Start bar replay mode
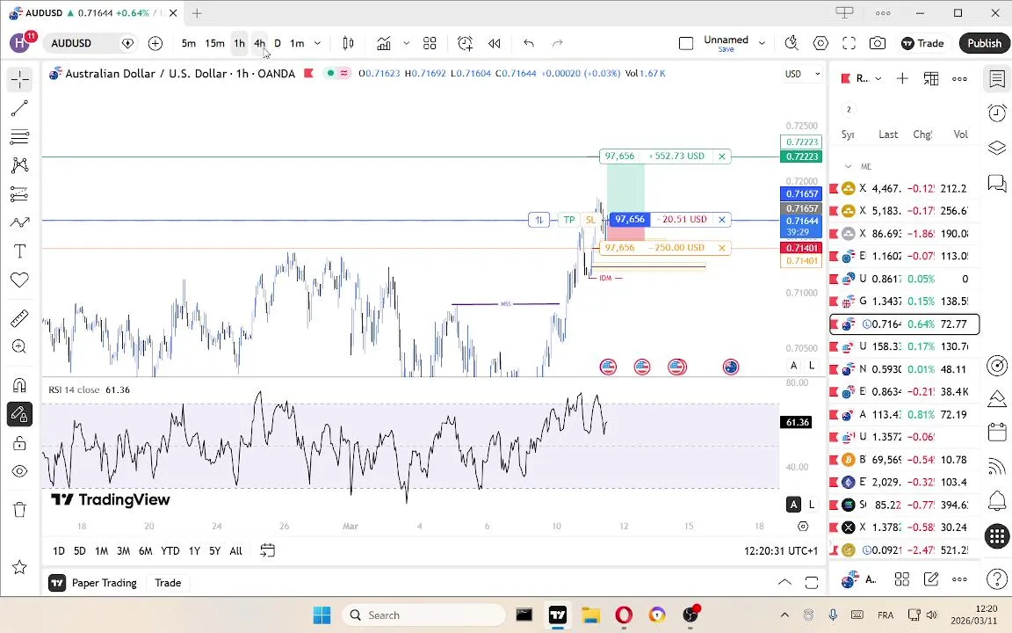The height and width of the screenshot is (633, 1012). (x=495, y=43)
